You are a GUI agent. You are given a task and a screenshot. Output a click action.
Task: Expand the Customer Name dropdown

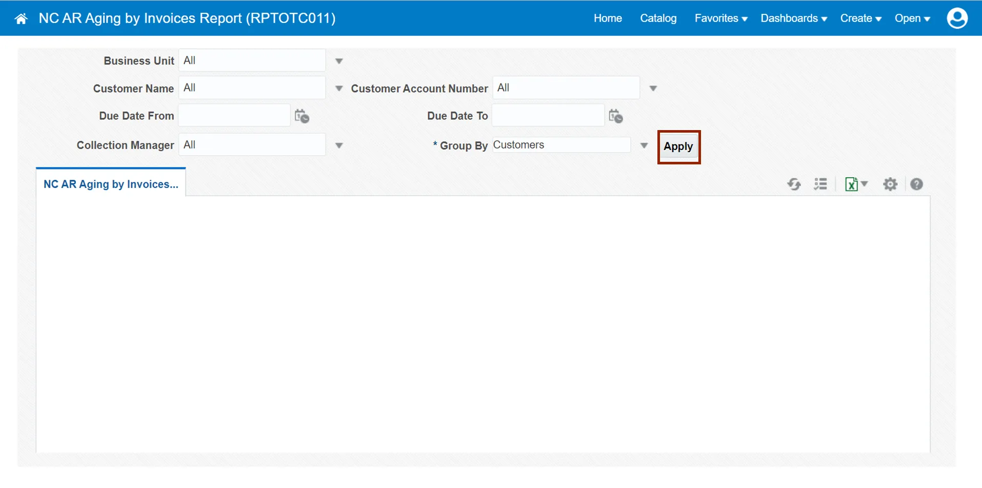tap(339, 89)
